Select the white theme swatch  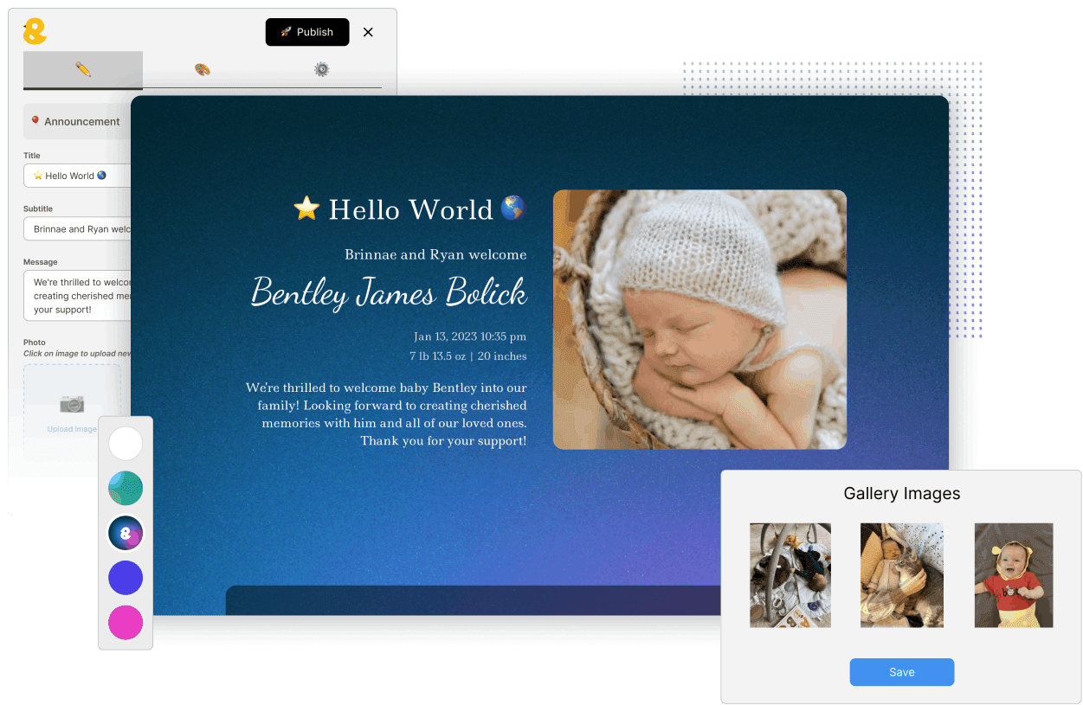pos(126,444)
